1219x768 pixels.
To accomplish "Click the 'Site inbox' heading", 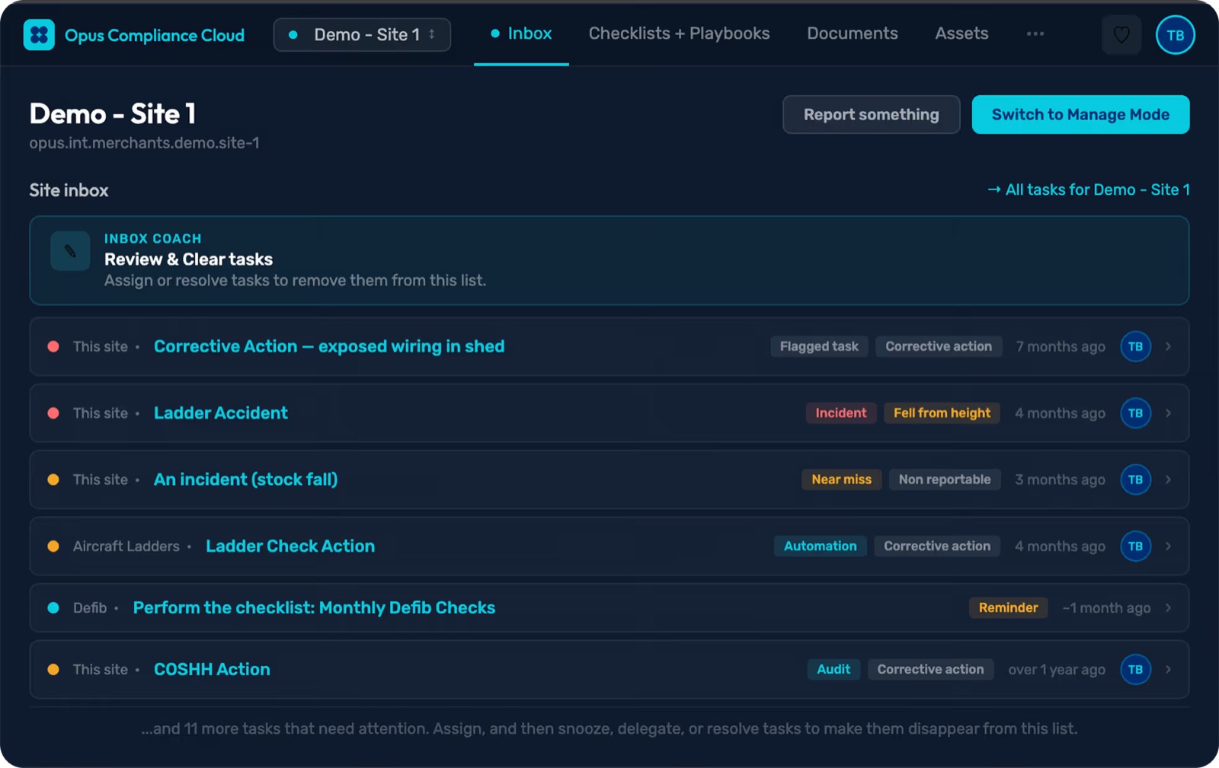I will pos(69,190).
